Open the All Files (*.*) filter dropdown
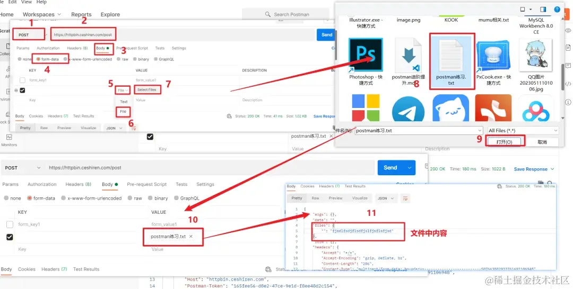Image resolution: width=573 pixels, height=289 pixels. (523, 130)
